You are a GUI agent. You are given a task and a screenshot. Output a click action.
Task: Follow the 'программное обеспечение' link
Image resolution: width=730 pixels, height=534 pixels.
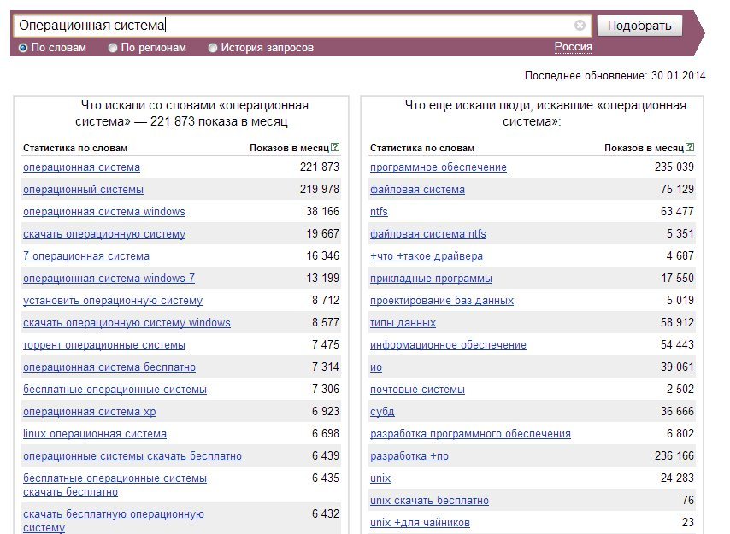(439, 167)
